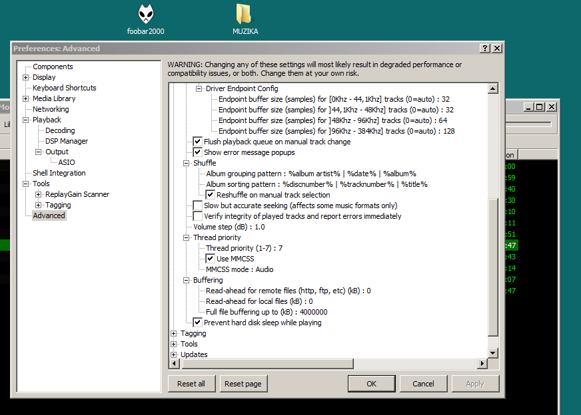Click the Help question mark button in Preferences
581x415 pixels.
(x=484, y=48)
